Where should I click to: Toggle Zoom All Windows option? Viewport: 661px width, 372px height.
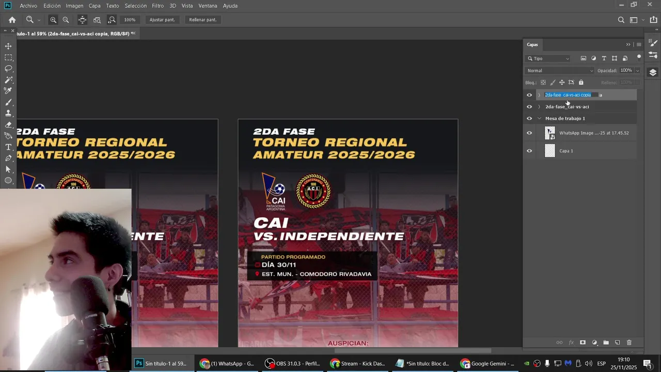point(97,20)
